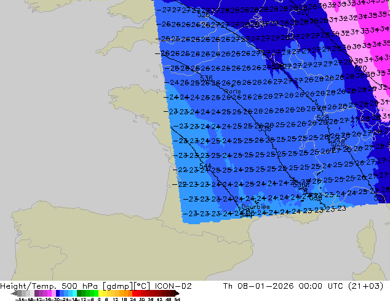Click the left gray arrow of the color scale
The height and width of the screenshot is (301, 390).
point(14,294)
